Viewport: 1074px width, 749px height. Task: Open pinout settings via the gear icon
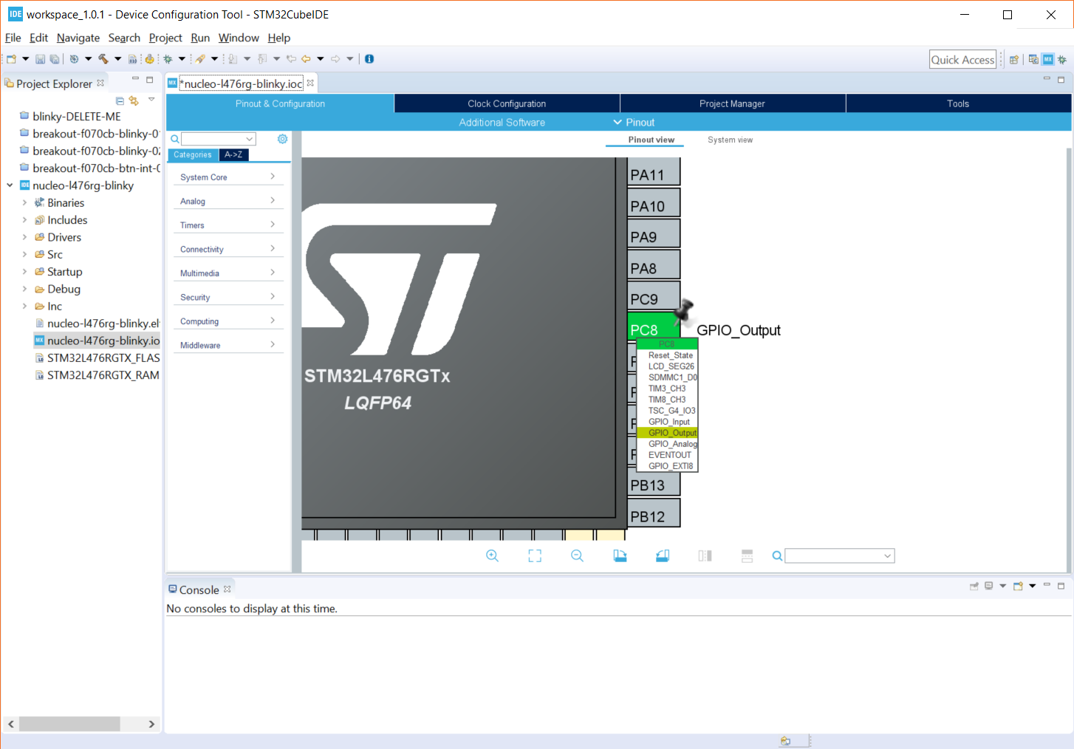pyautogui.click(x=281, y=138)
